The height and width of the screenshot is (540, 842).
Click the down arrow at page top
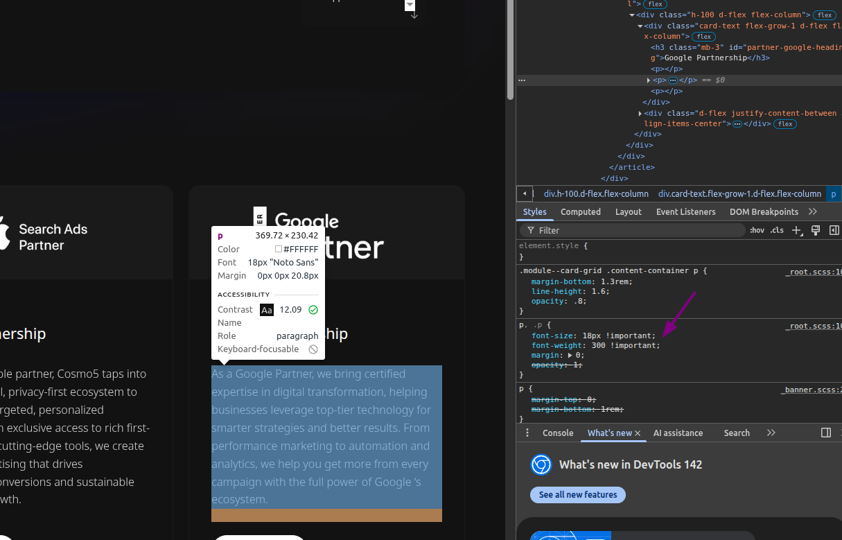pyautogui.click(x=414, y=13)
